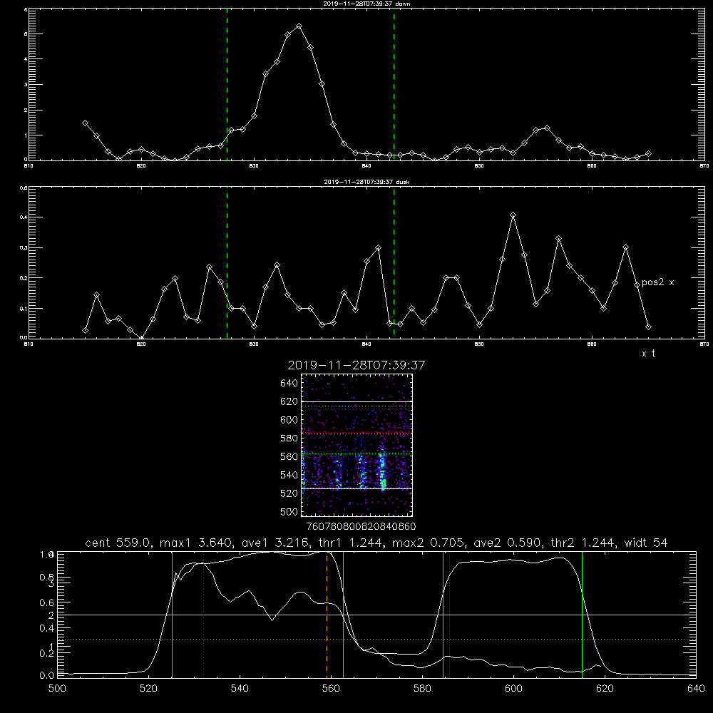Image resolution: width=713 pixels, height=713 pixels.
Task: Click the orange dashed center line in bottom plot
Action: [x=327, y=615]
